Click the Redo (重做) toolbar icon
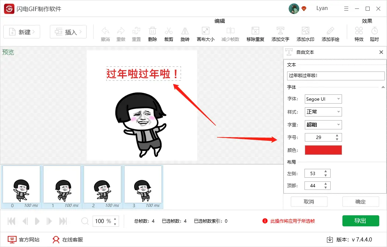This screenshot has width=387, height=247. point(121,34)
